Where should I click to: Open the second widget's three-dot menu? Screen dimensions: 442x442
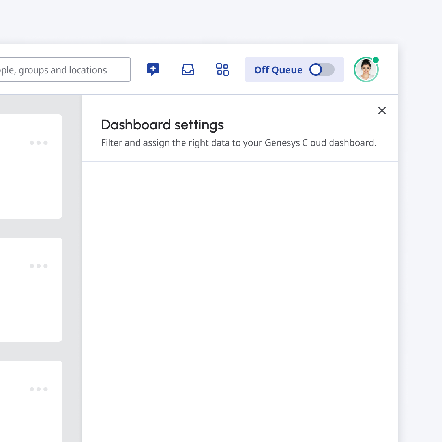(39, 266)
